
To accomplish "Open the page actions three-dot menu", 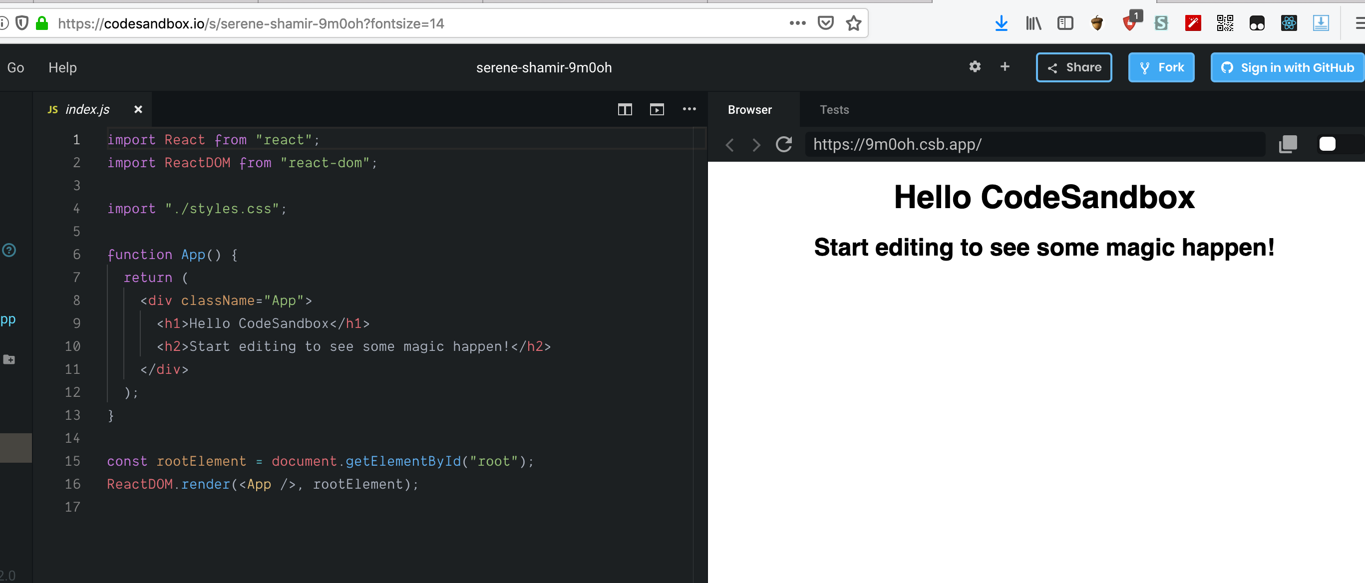I will (x=797, y=23).
